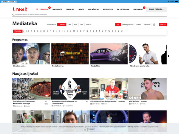The width and height of the screenshot is (179, 134).
Task: Expand the Mano paskyra dropdown
Action: click(156, 9)
